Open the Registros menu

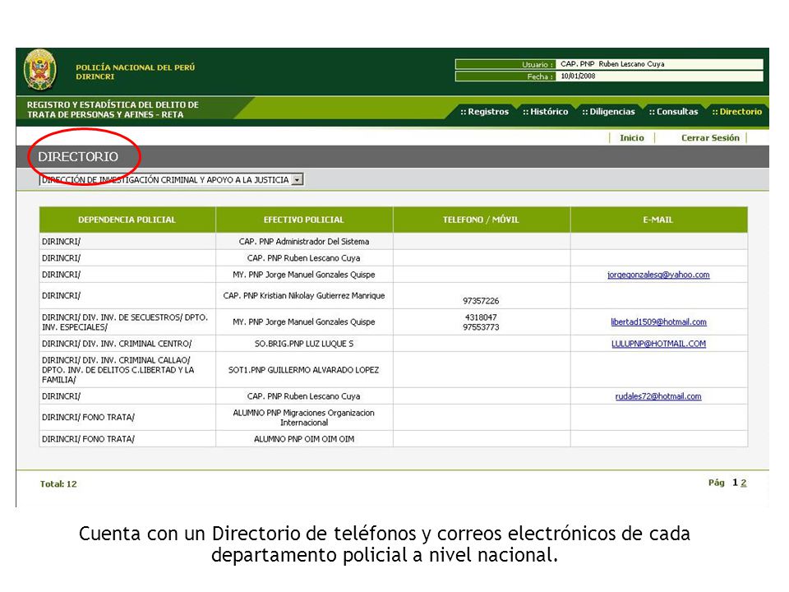click(485, 112)
